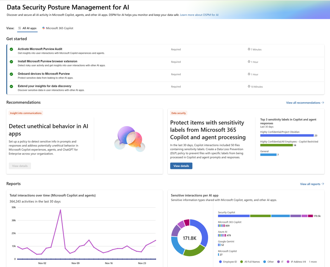Click the arrow beside View all recommendations
This screenshot has width=330, height=267.
pyautogui.click(x=323, y=103)
